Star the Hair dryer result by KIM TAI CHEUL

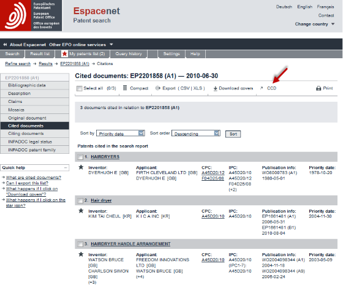pos(81,211)
